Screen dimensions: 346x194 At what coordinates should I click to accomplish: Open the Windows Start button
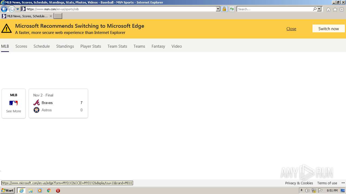[x=8, y=190]
